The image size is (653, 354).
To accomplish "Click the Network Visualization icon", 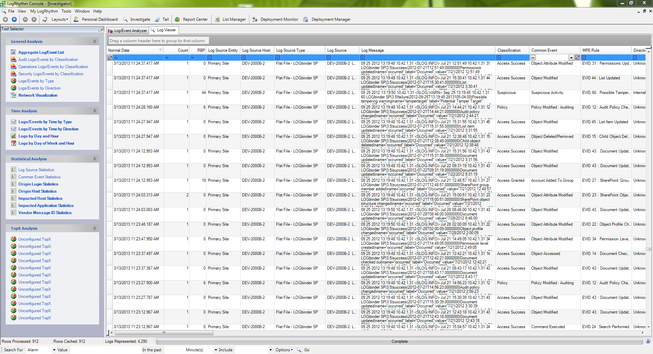I will [x=13, y=95].
